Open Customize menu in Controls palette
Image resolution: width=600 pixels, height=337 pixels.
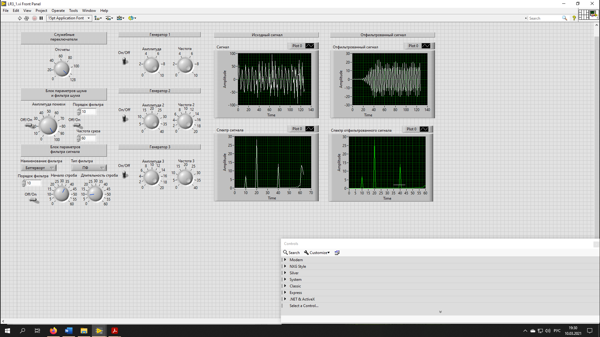click(317, 252)
